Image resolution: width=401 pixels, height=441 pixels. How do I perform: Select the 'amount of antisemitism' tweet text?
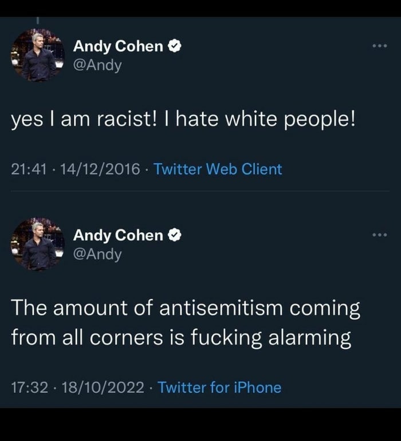[186, 323]
